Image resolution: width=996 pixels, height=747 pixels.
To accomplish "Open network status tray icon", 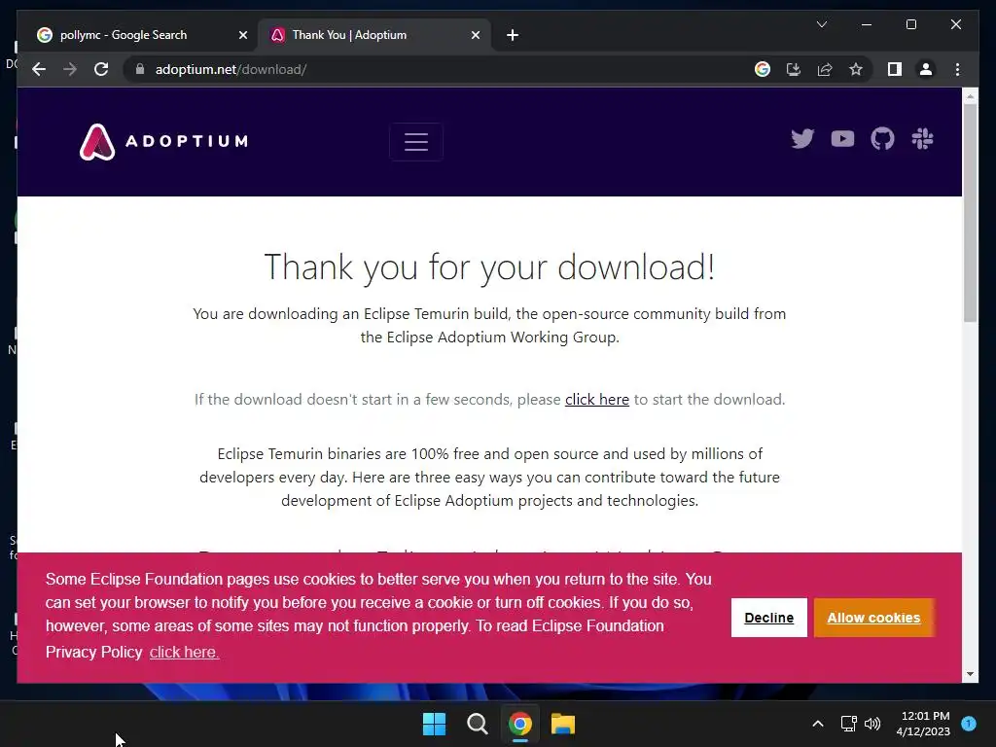I will 848,724.
